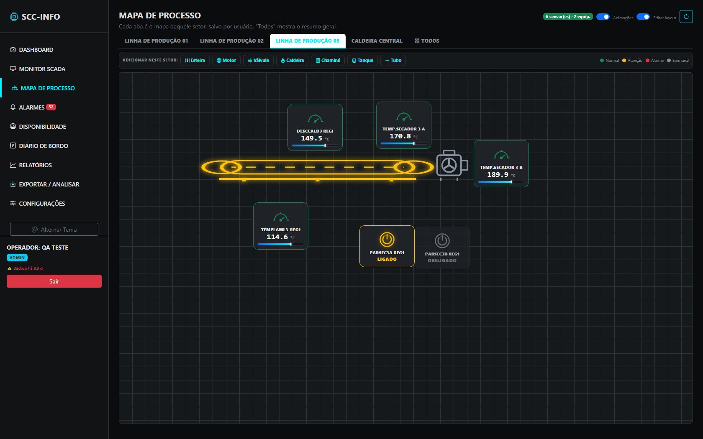Click the TEMPLAML3 REG1 gauge icon

click(281, 217)
